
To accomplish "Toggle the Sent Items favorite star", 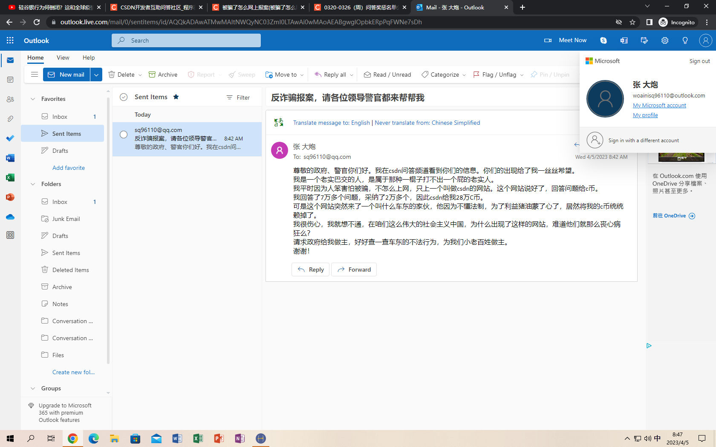I will (x=176, y=97).
